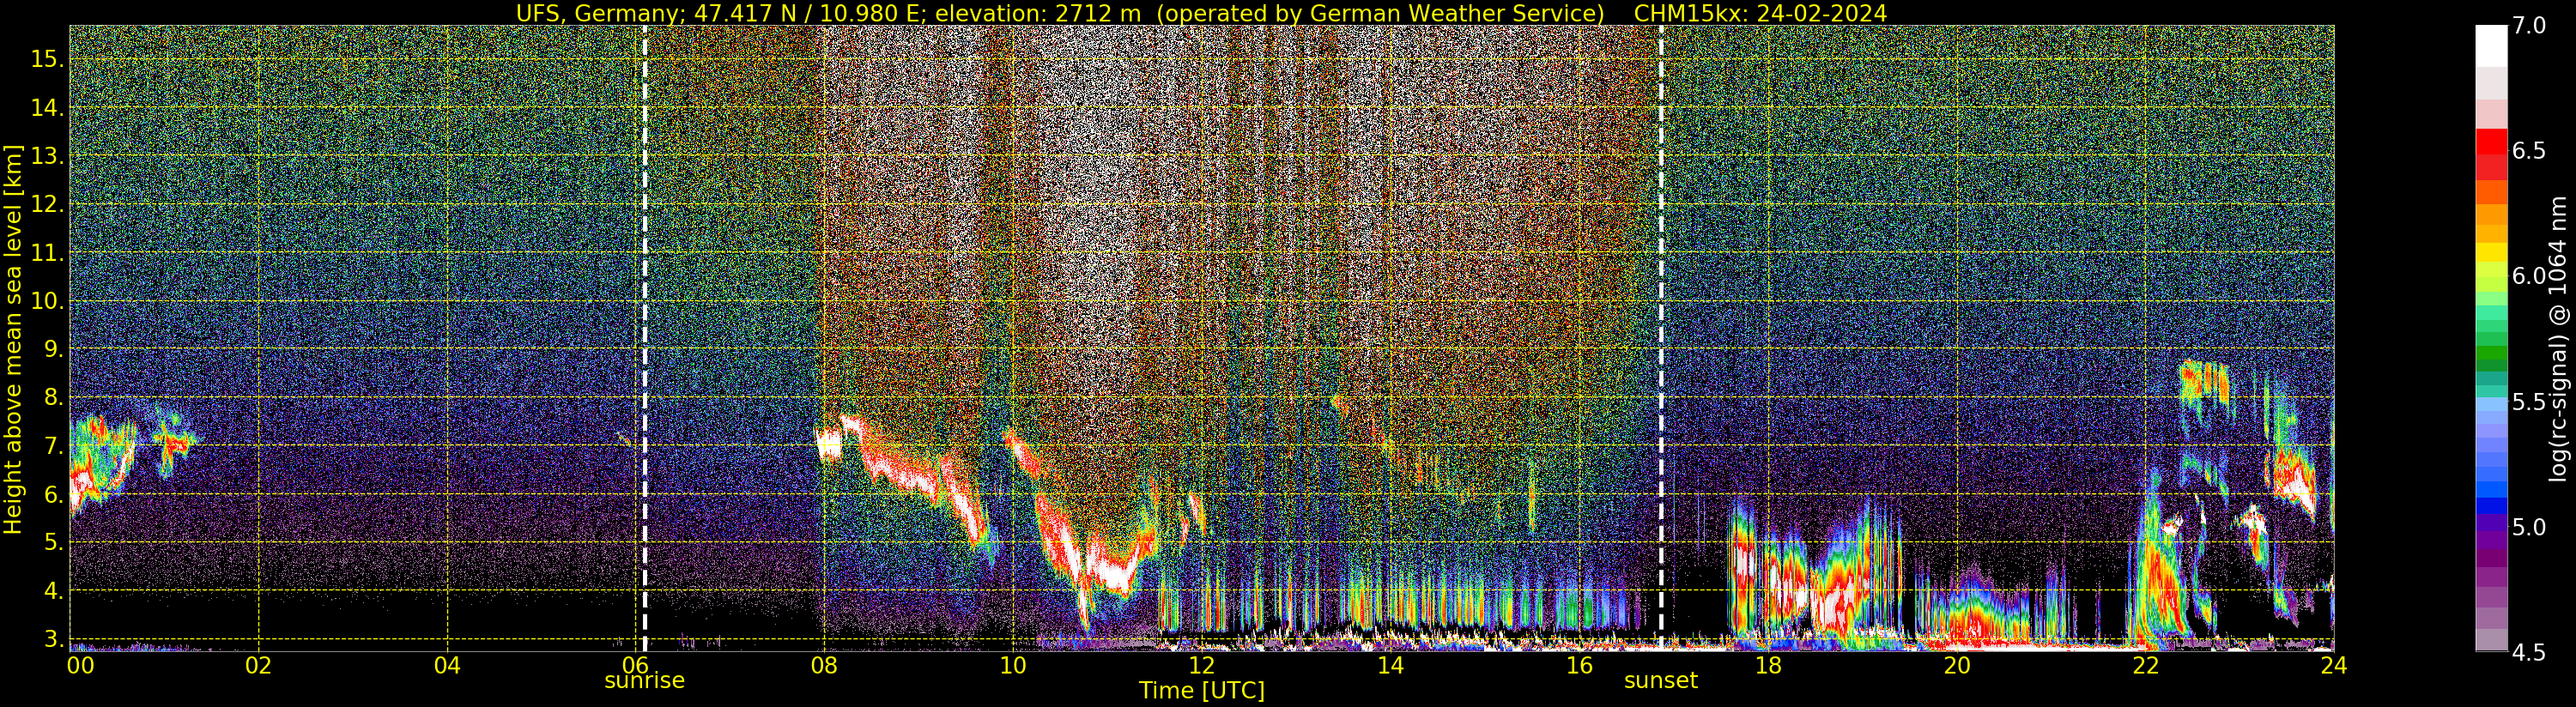Click the white sunrise dashed line marker
Image resolution: width=2576 pixels, height=707 pixels.
point(644,338)
